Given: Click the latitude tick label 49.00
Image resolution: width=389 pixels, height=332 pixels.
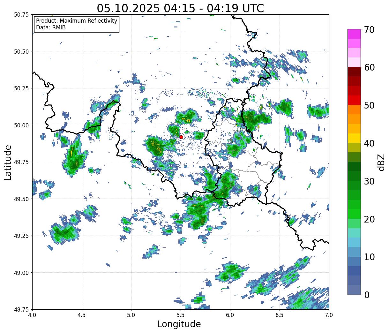Looking at the screenshot, I should [x=21, y=273].
